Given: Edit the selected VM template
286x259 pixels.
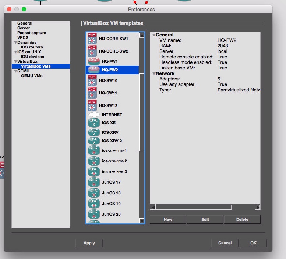Looking at the screenshot, I should pos(205,219).
